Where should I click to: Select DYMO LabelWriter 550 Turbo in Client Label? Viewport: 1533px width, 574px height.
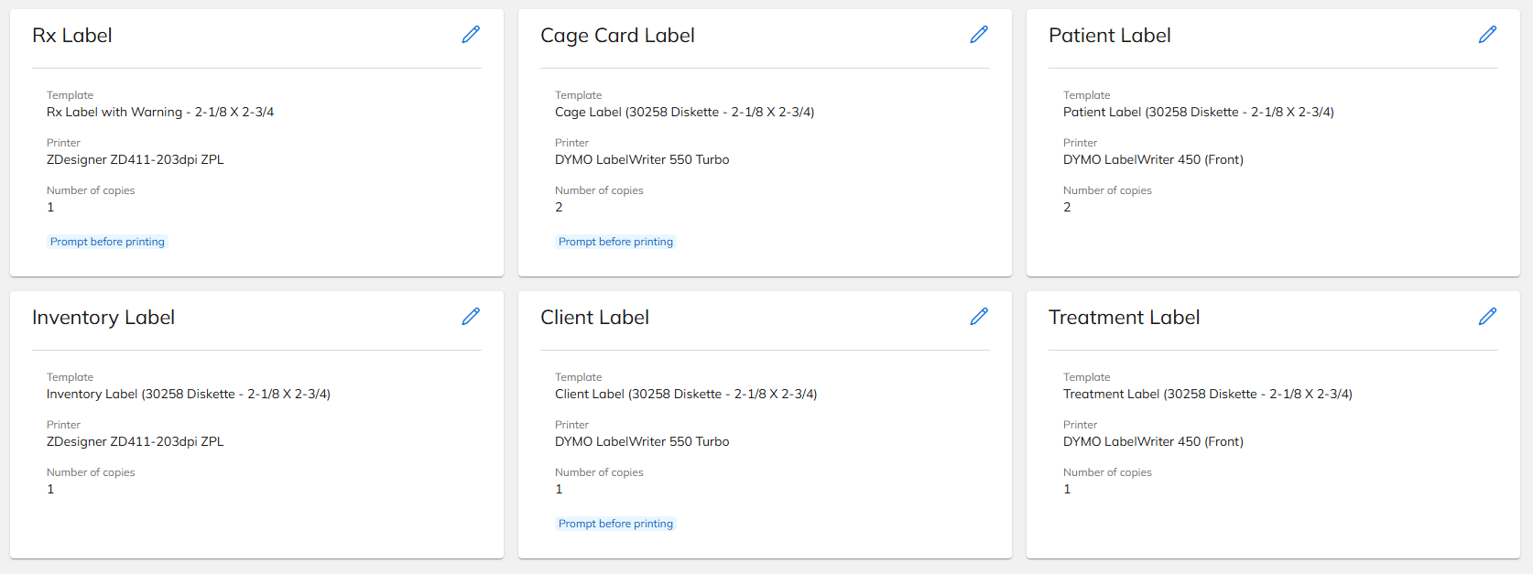pos(642,441)
